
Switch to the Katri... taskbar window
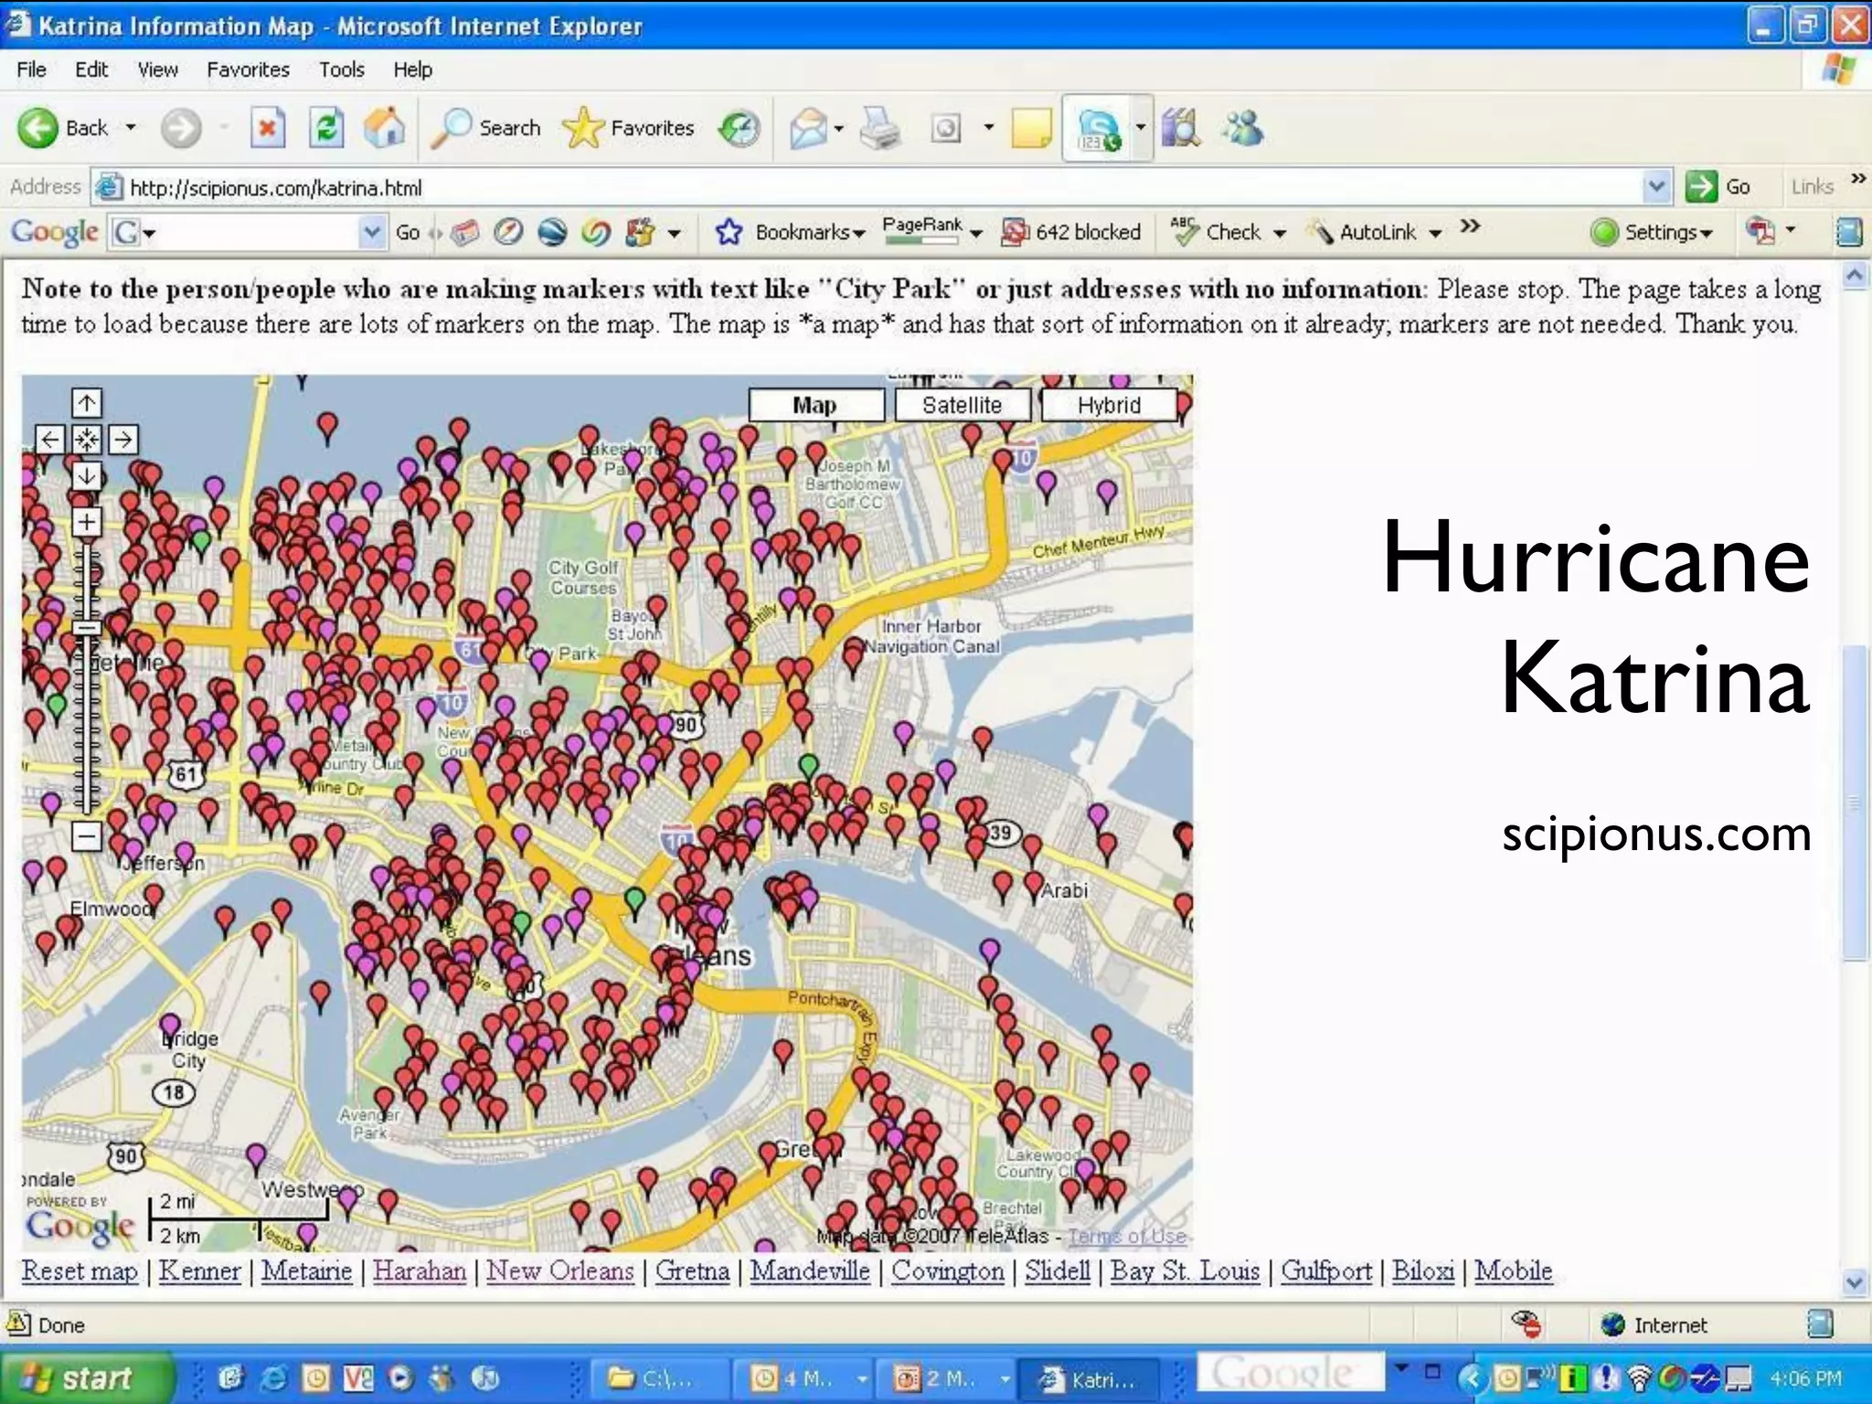1088,1378
